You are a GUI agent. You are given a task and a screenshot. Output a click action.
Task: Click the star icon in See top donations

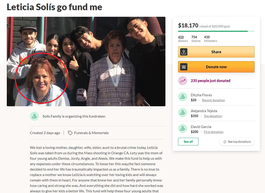(x=225, y=142)
